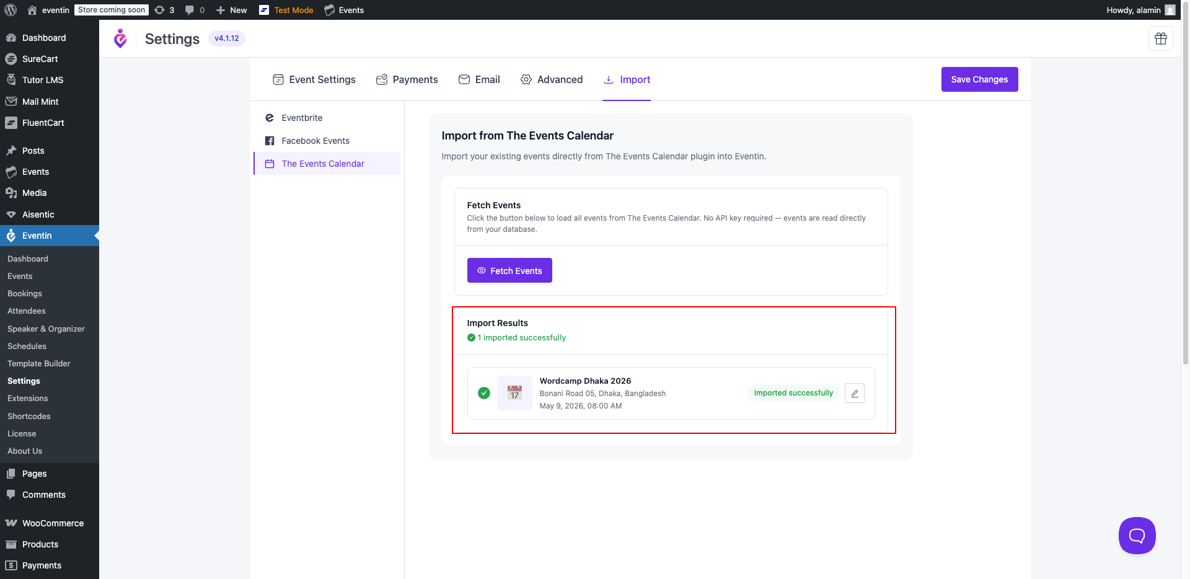Screen dimensions: 1190x579
Task: Click The Events Calendar calendar icon
Action: (x=270, y=164)
